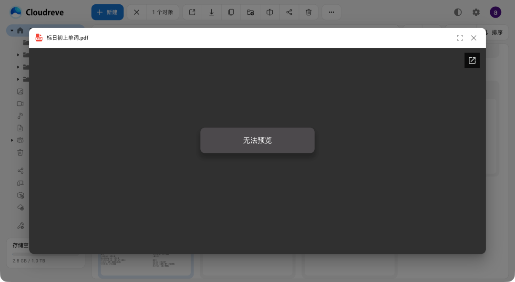Toggle dark mode in the top bar
The height and width of the screenshot is (282, 515).
pos(458,12)
